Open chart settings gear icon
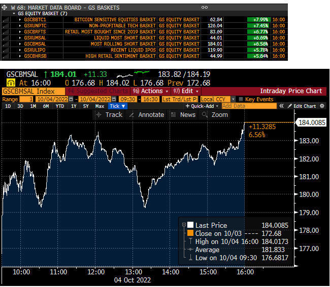 (322, 106)
